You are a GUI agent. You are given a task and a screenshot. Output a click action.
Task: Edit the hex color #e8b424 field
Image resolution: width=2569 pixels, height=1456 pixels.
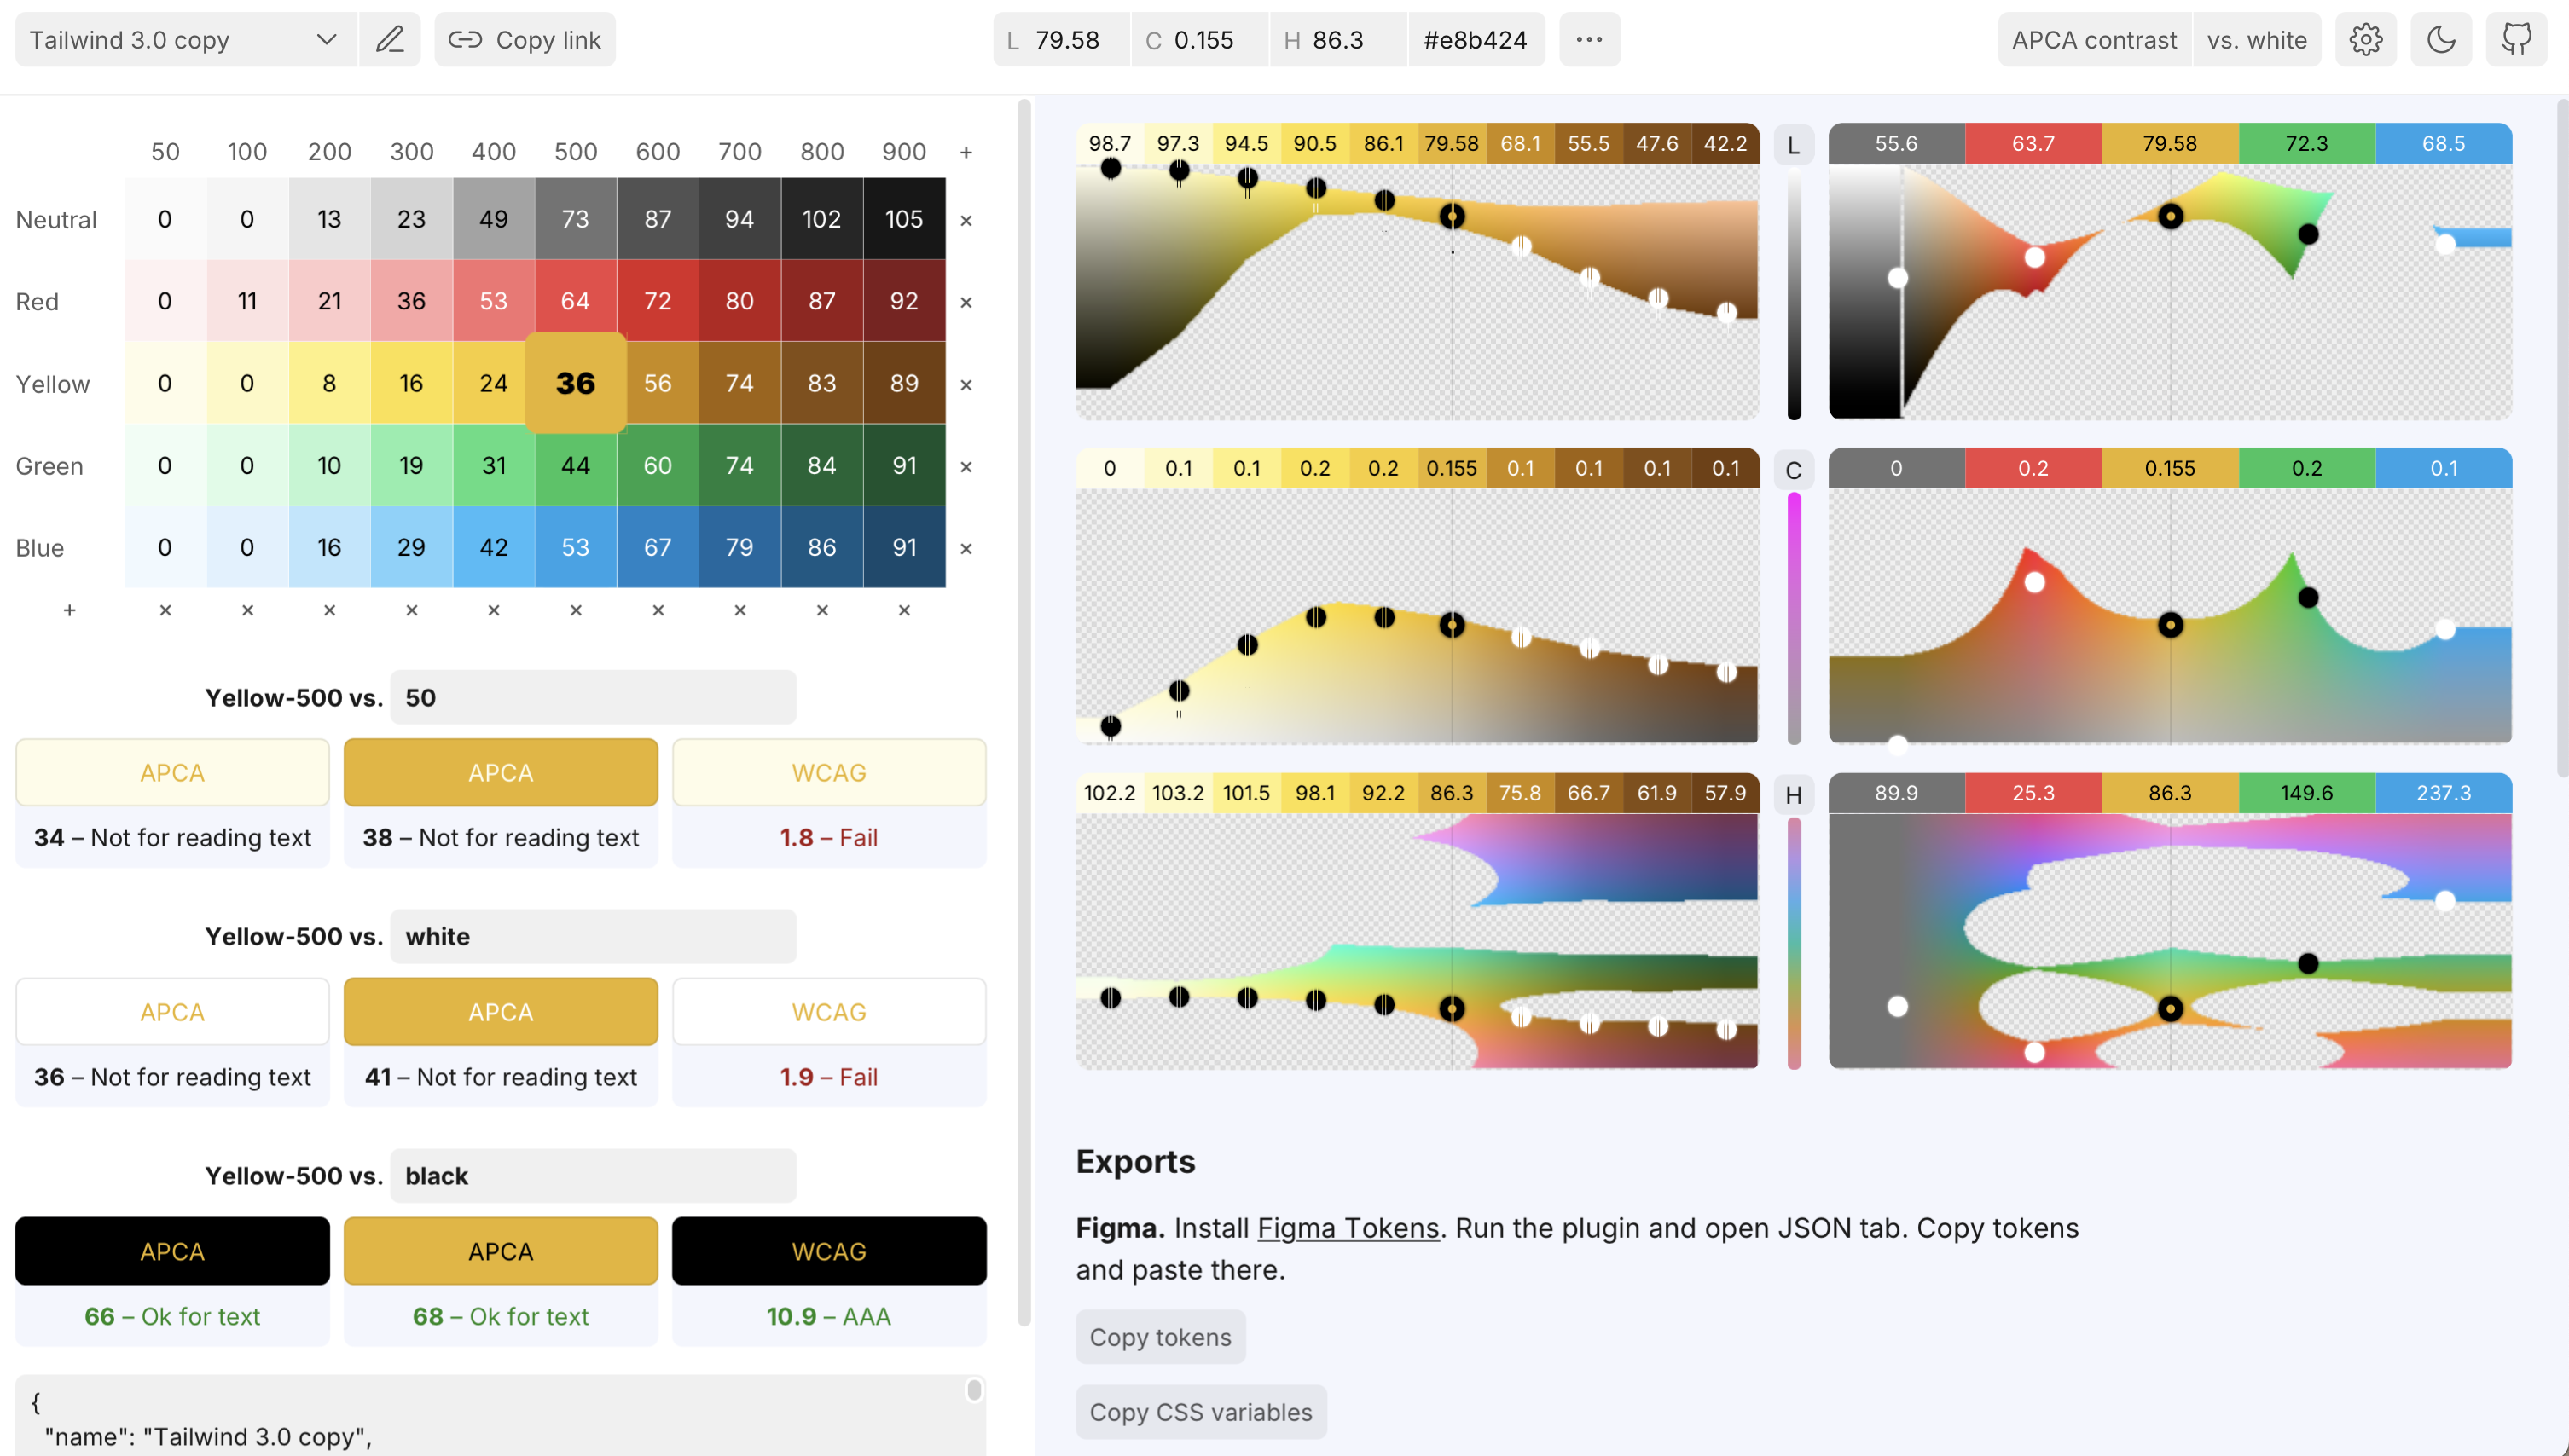1475,40
